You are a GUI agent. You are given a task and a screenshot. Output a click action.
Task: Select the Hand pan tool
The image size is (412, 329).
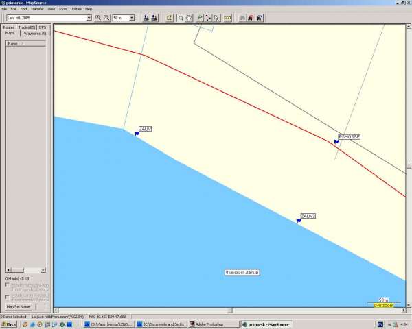(x=190, y=17)
